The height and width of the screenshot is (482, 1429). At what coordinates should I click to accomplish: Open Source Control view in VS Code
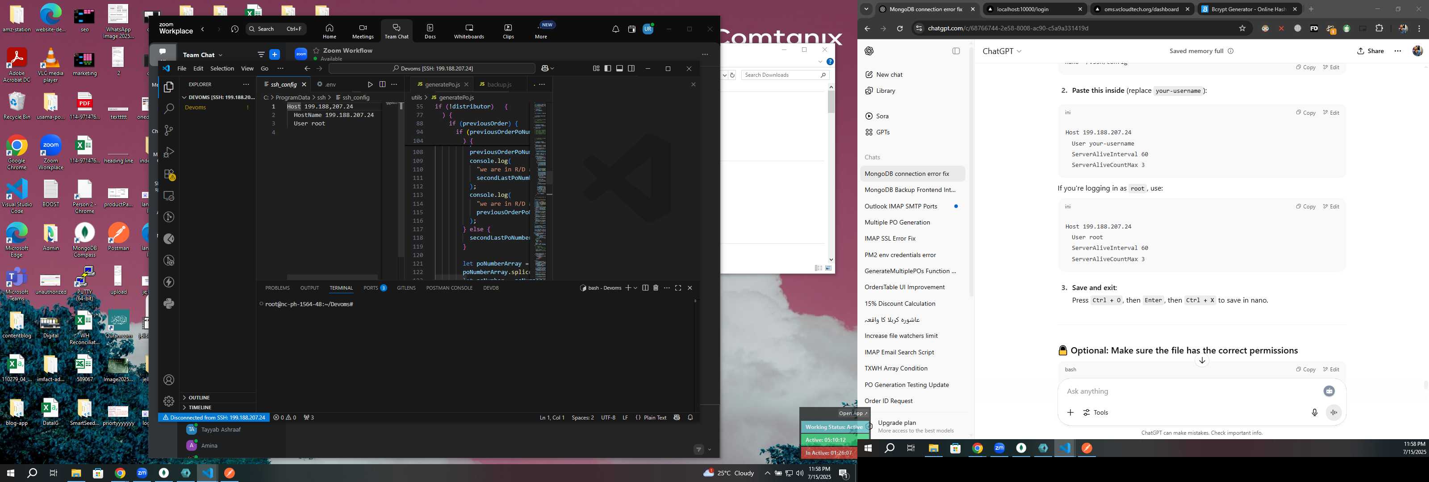tap(169, 130)
